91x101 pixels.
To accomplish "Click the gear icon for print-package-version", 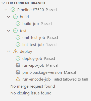I will (x=18, y=72).
